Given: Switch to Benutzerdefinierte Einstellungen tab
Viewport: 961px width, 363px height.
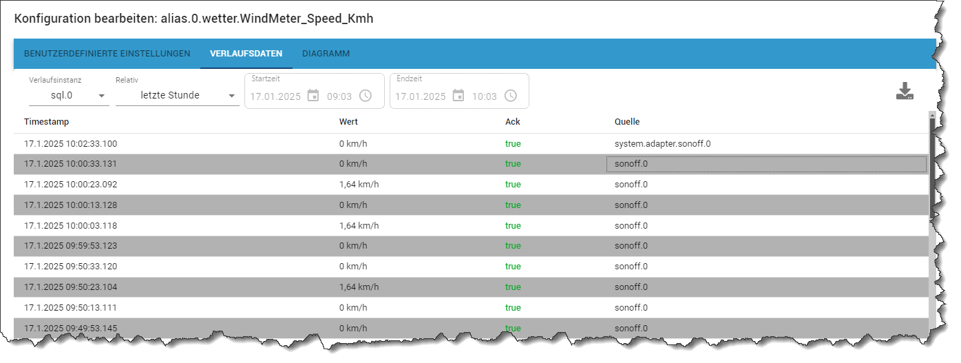Looking at the screenshot, I should [107, 54].
